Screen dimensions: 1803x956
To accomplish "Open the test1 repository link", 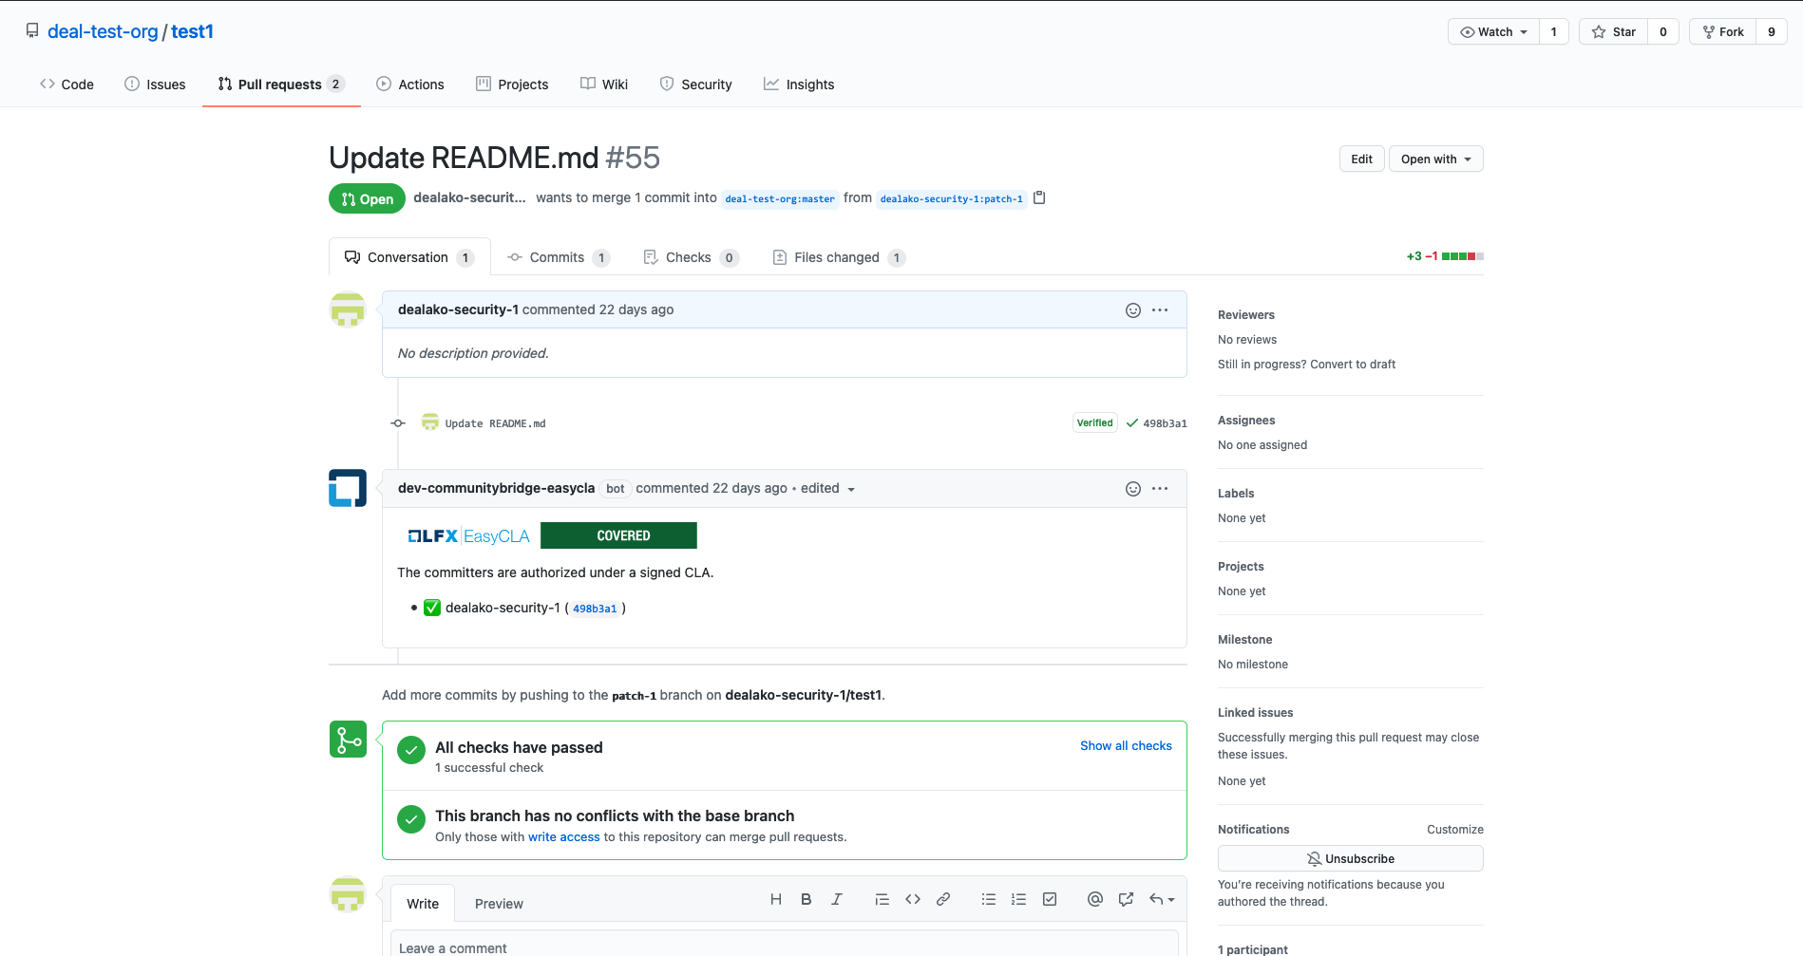I will tap(192, 31).
